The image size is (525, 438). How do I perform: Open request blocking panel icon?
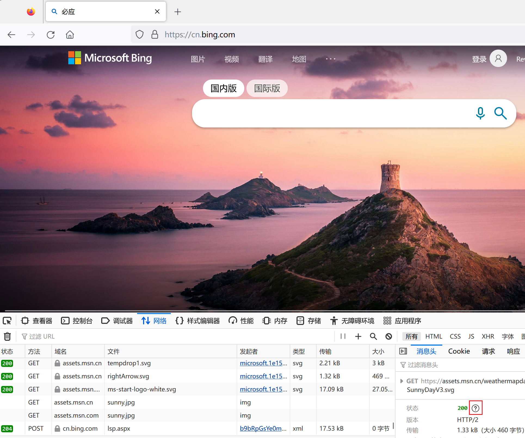coord(389,336)
